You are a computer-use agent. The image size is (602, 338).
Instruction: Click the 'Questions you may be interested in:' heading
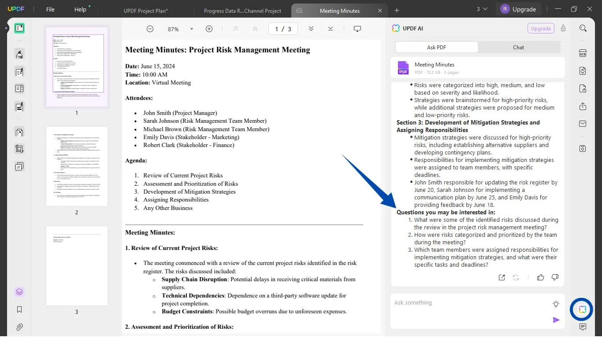446,212
